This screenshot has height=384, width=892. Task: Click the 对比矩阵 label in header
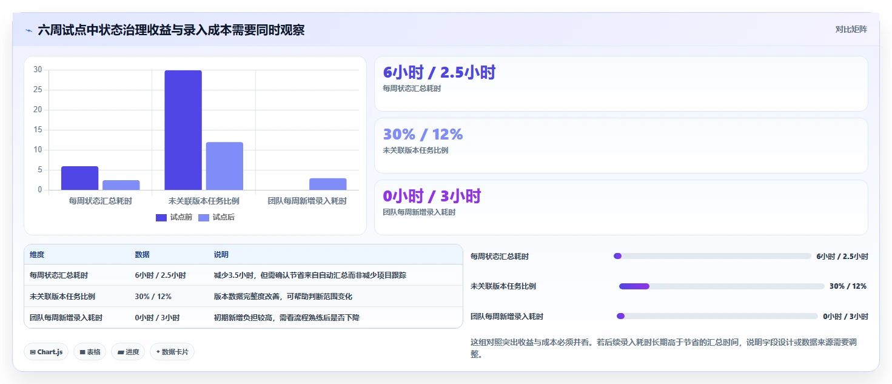(x=851, y=29)
